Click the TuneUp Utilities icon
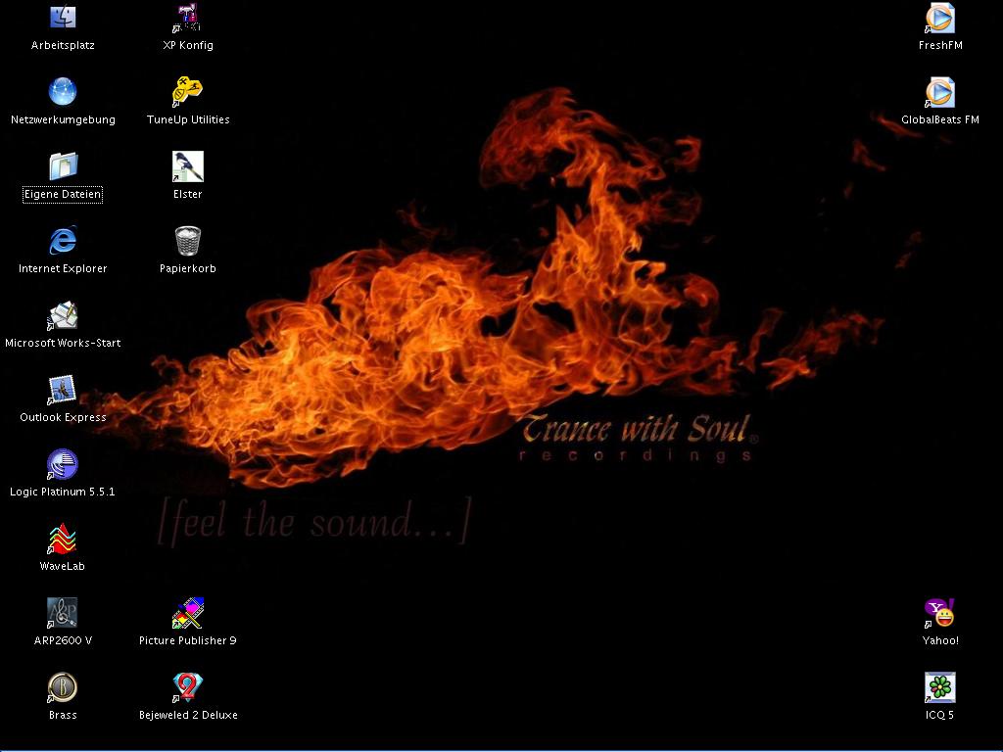The image size is (1003, 752). pyautogui.click(x=188, y=92)
